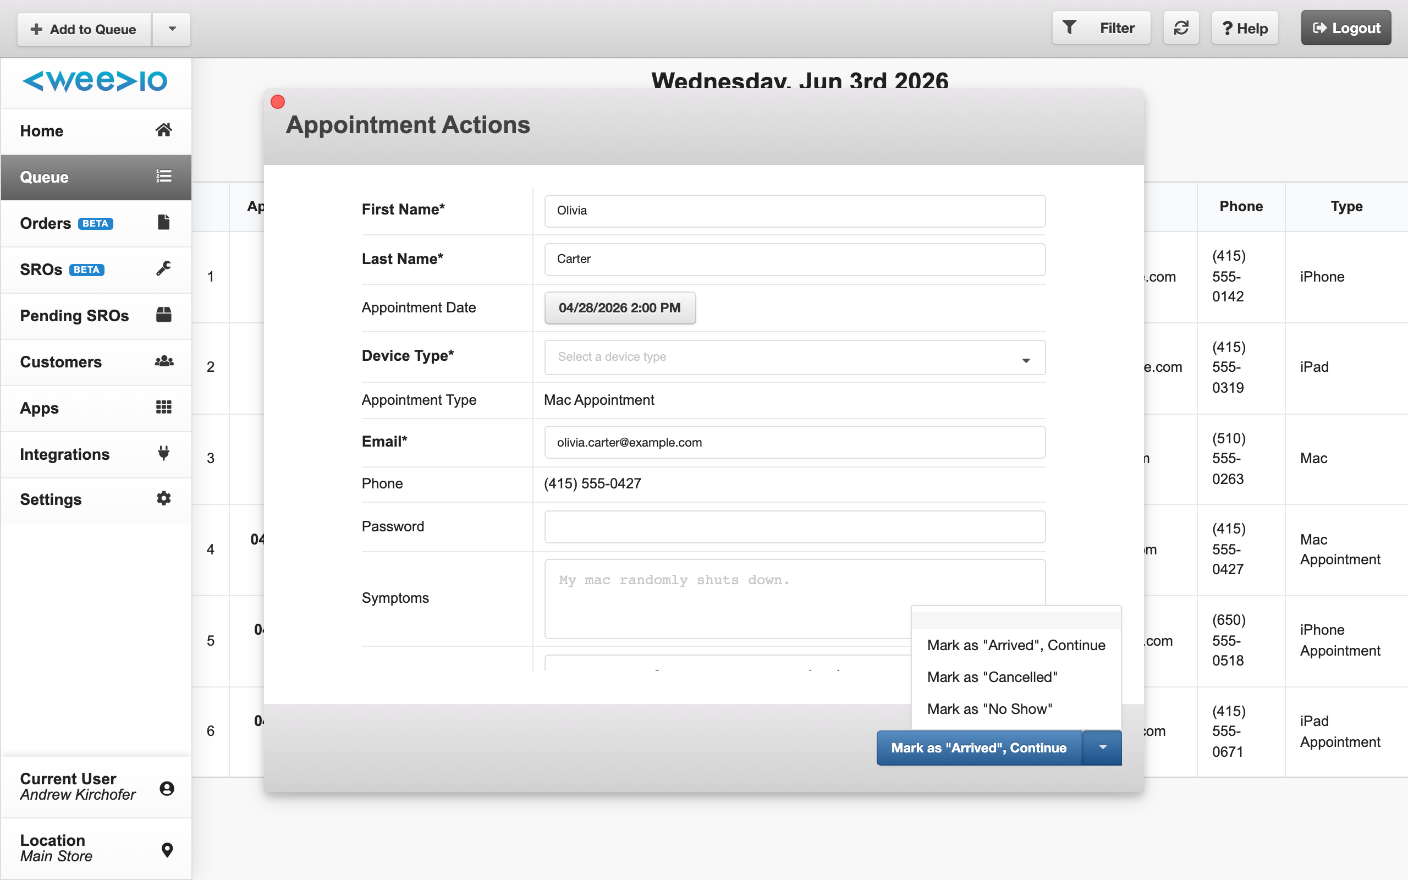Click the Queue list icon
Viewport: 1408px width, 880px height.
click(163, 176)
